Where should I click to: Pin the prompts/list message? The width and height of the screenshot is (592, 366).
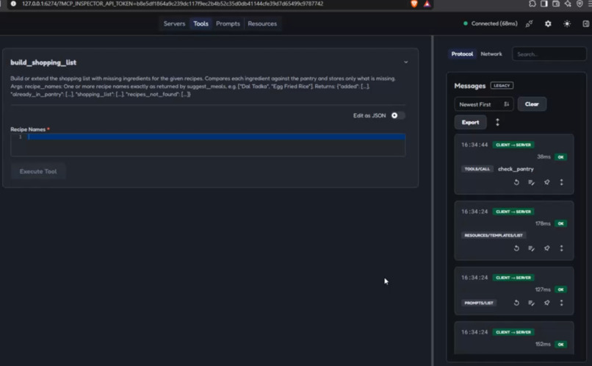click(x=546, y=303)
